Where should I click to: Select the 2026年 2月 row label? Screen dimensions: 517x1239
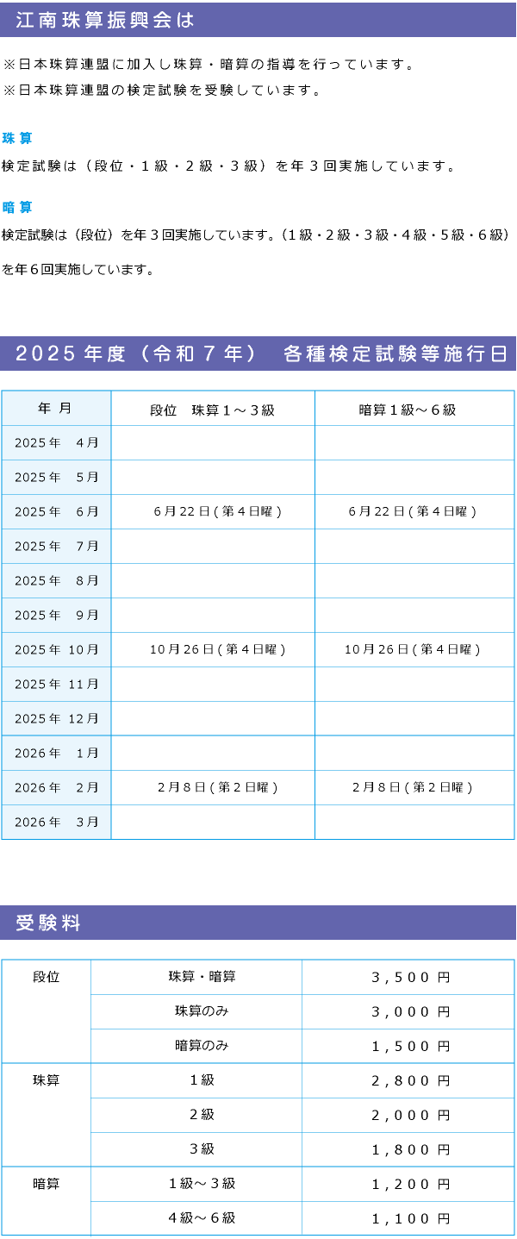[56, 787]
